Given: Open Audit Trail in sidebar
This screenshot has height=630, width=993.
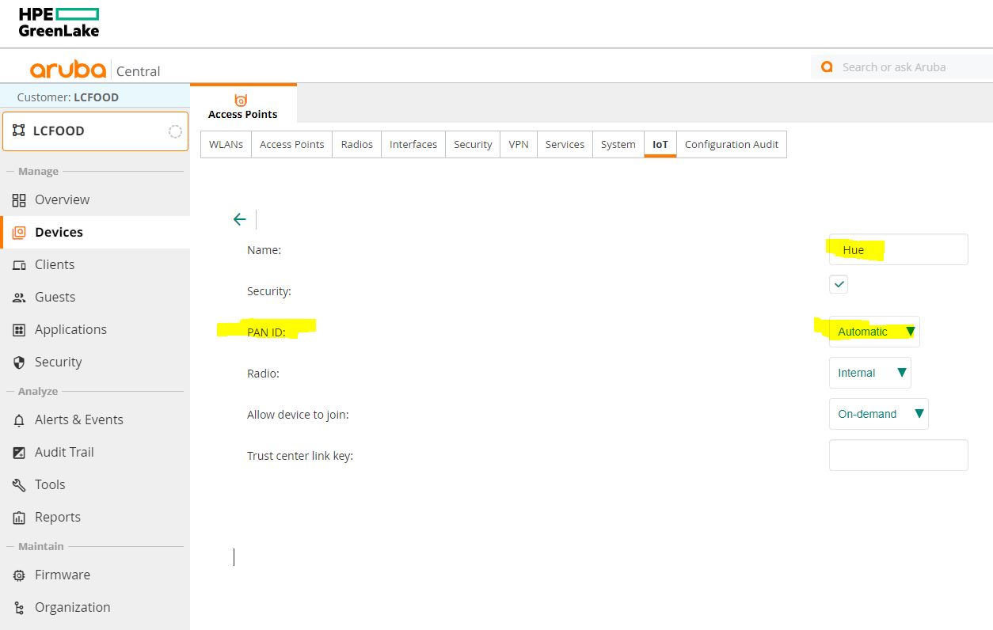Looking at the screenshot, I should [x=64, y=453].
